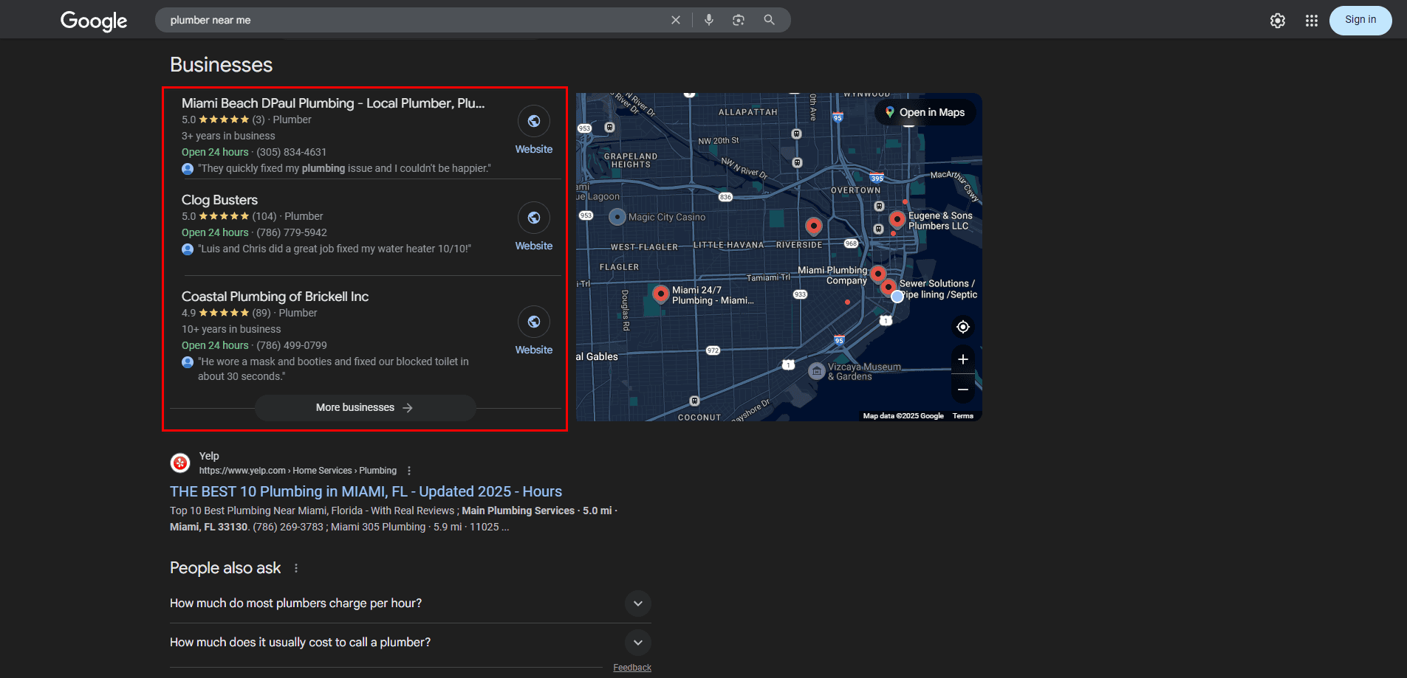
Task: Click Miami Plumbing Company map pin
Action: pyautogui.click(x=878, y=274)
